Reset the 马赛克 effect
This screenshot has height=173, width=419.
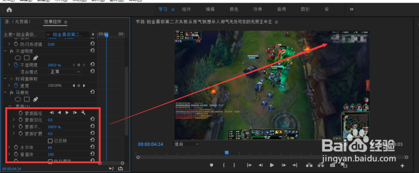(93, 92)
